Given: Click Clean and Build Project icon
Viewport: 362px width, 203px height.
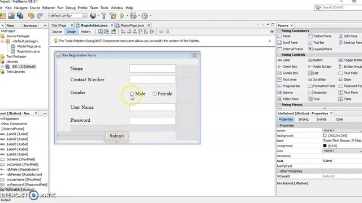Looking at the screenshot, I should 113,16.
